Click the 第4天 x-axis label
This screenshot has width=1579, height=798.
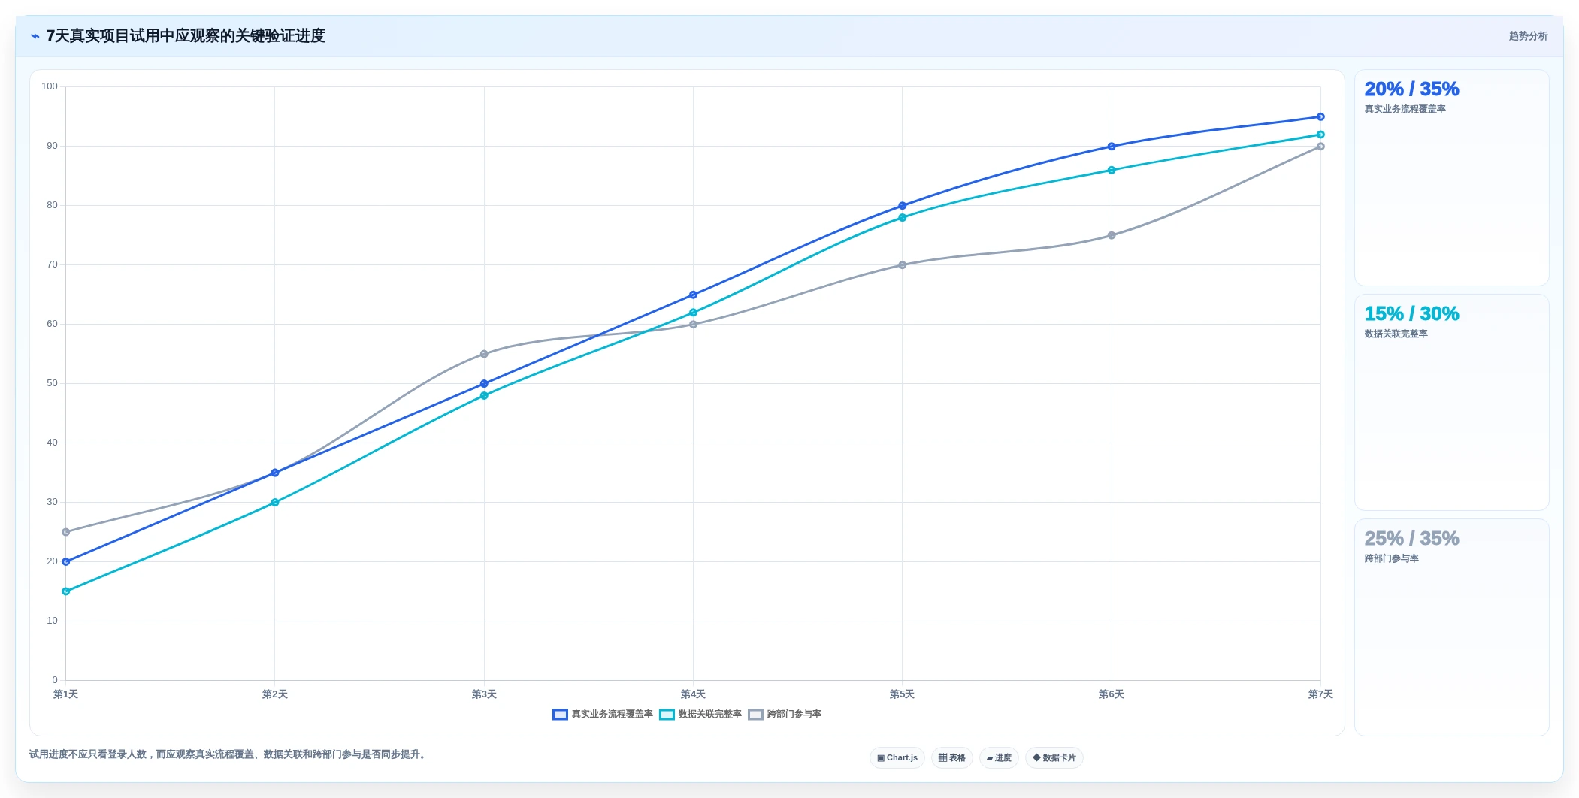coord(693,694)
